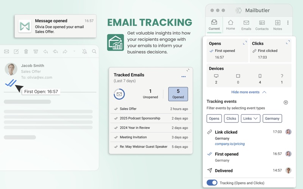This screenshot has width=303, height=189.
Task: Toggle the Opens event filter
Action: (x=214, y=118)
